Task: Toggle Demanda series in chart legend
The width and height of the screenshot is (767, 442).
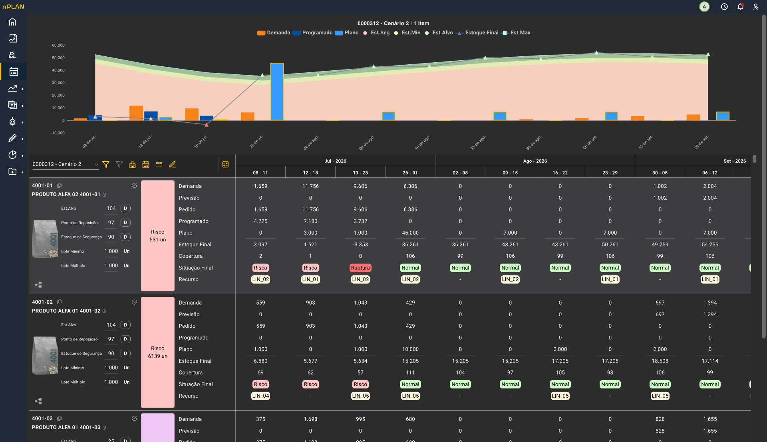Action: coord(274,33)
